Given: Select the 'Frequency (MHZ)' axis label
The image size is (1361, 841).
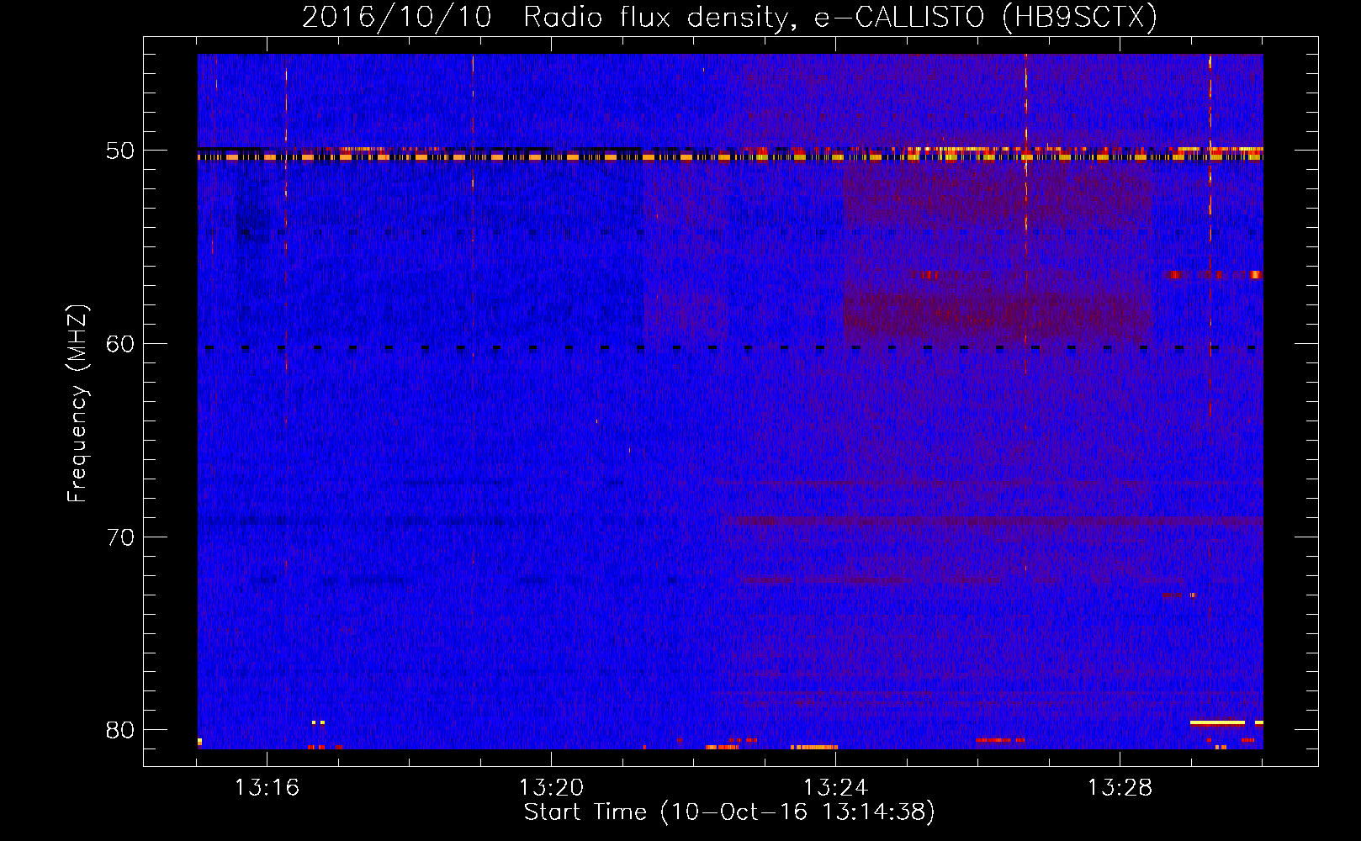Looking at the screenshot, I should (x=77, y=404).
